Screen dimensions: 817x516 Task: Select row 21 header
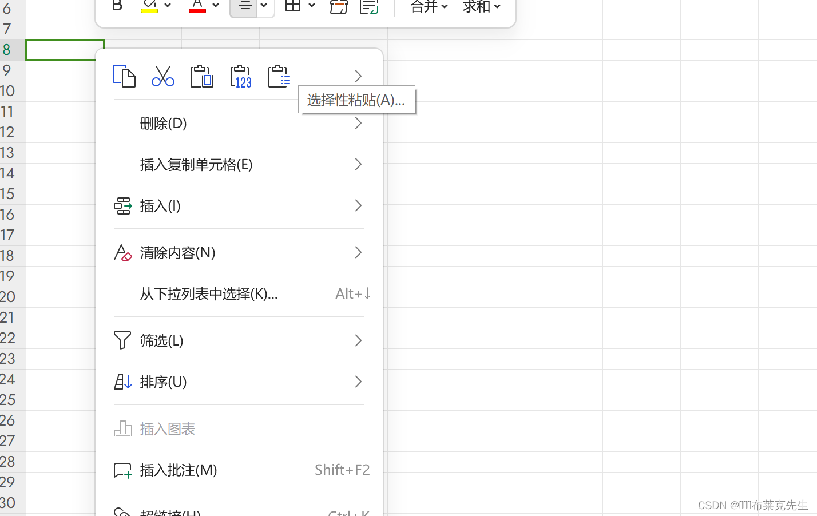[13, 317]
